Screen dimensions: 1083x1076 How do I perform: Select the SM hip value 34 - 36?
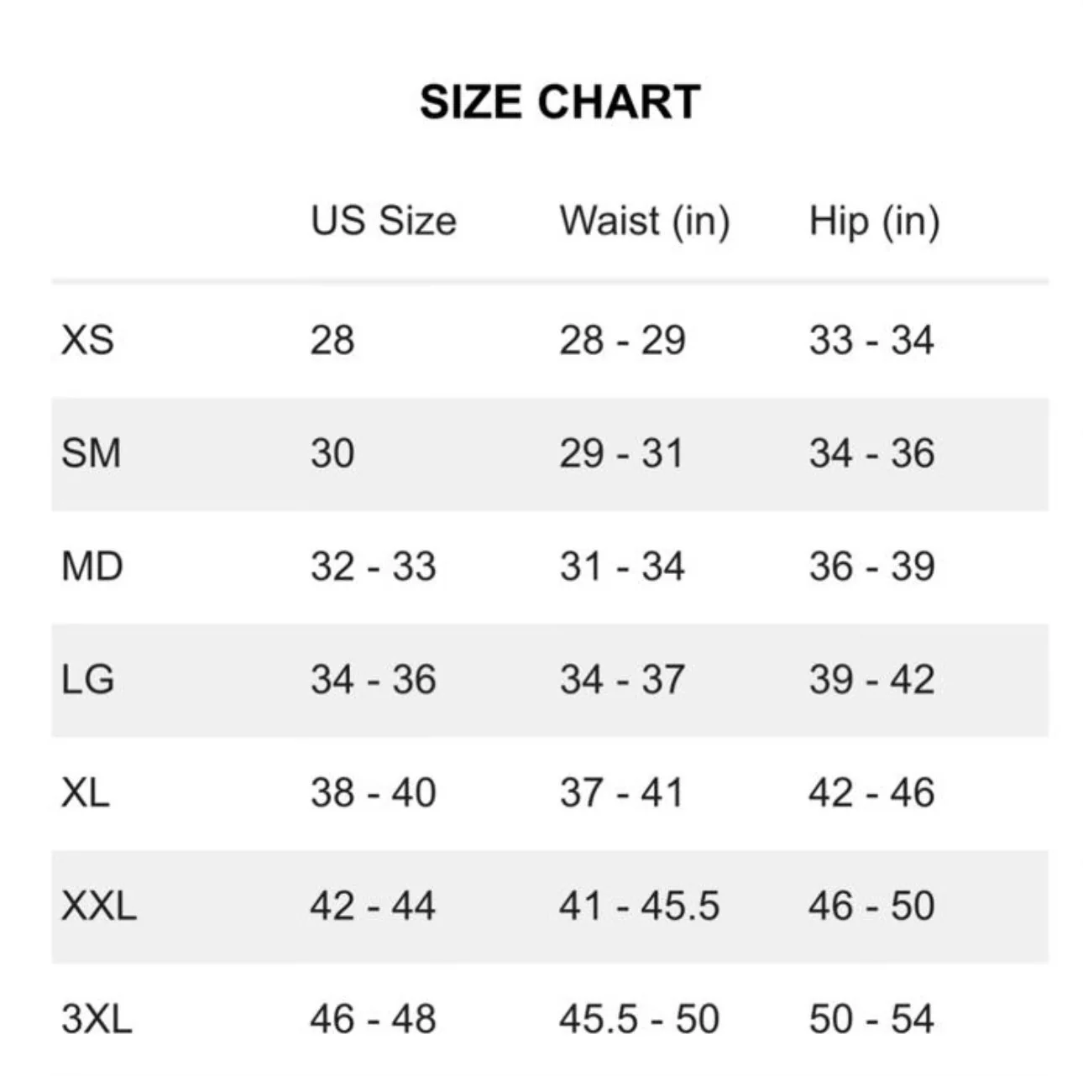(x=871, y=453)
